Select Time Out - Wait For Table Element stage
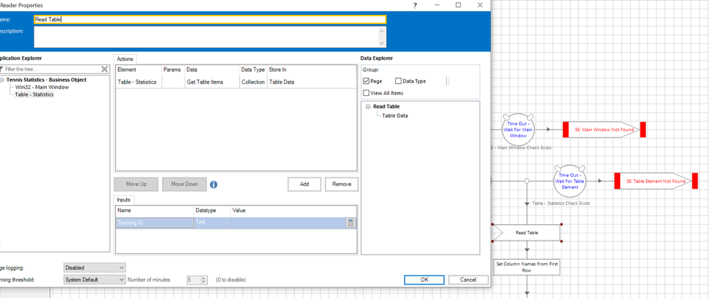Image resolution: width=709 pixels, height=298 pixels. click(x=569, y=180)
